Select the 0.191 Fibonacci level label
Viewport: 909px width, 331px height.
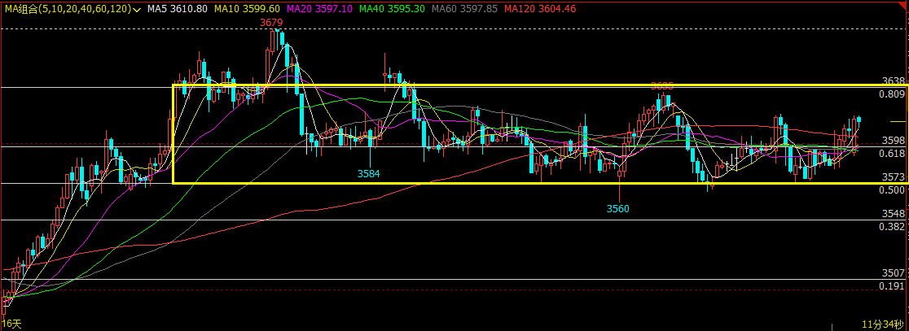[892, 286]
